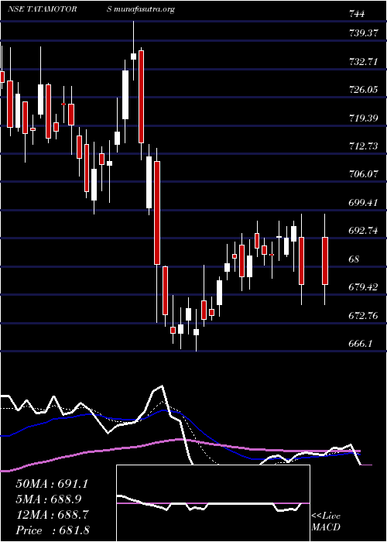387x542 pixels.
Task: Select the 679.42 price level label
Action: [363, 287]
